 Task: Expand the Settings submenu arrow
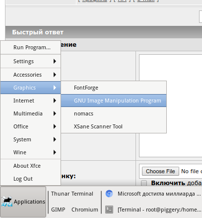tap(55, 61)
